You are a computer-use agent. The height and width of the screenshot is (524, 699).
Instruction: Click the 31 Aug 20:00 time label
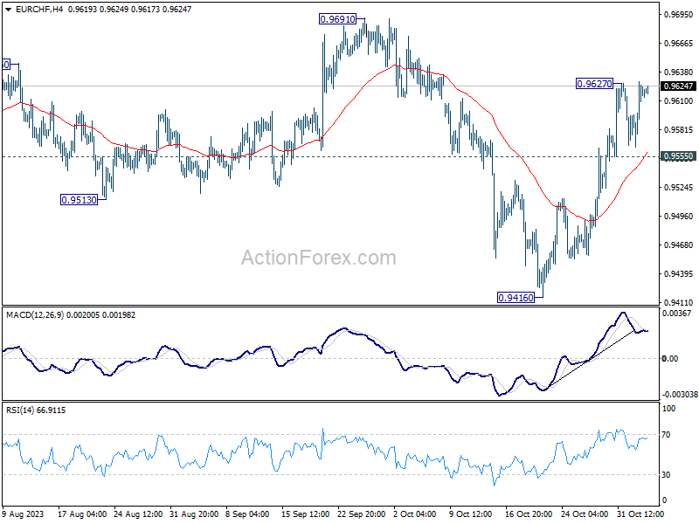click(194, 514)
